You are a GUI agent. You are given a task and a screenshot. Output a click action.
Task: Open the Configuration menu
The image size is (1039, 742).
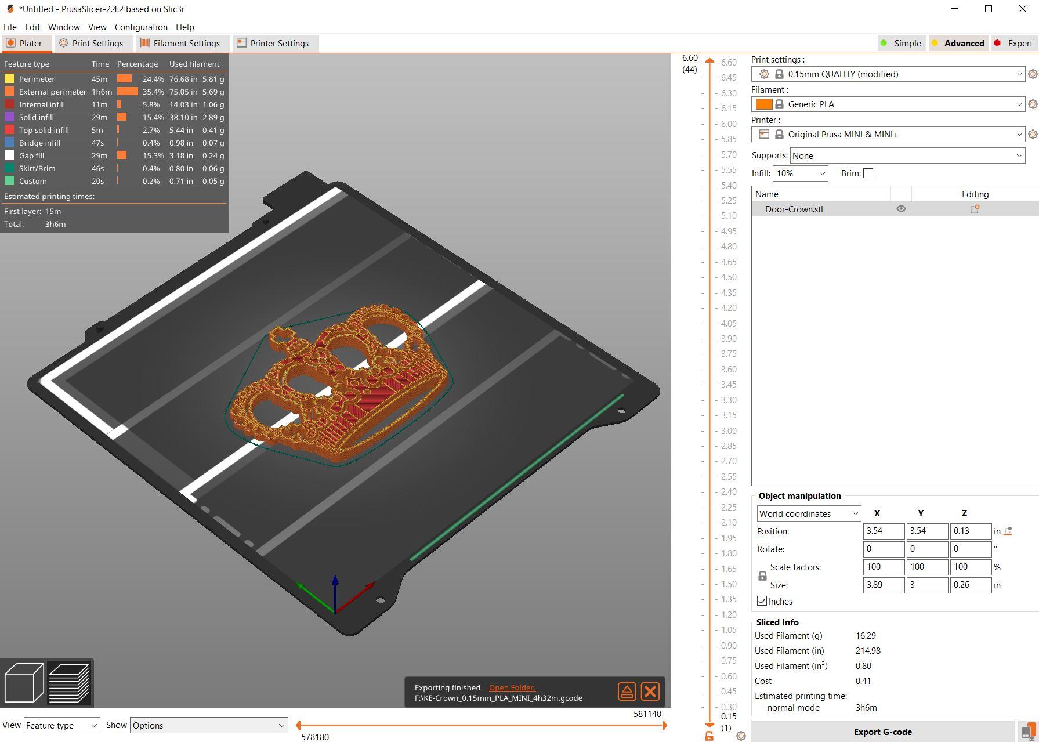(x=141, y=27)
